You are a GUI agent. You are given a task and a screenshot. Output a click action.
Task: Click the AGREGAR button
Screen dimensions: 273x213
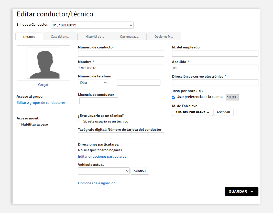223,112
